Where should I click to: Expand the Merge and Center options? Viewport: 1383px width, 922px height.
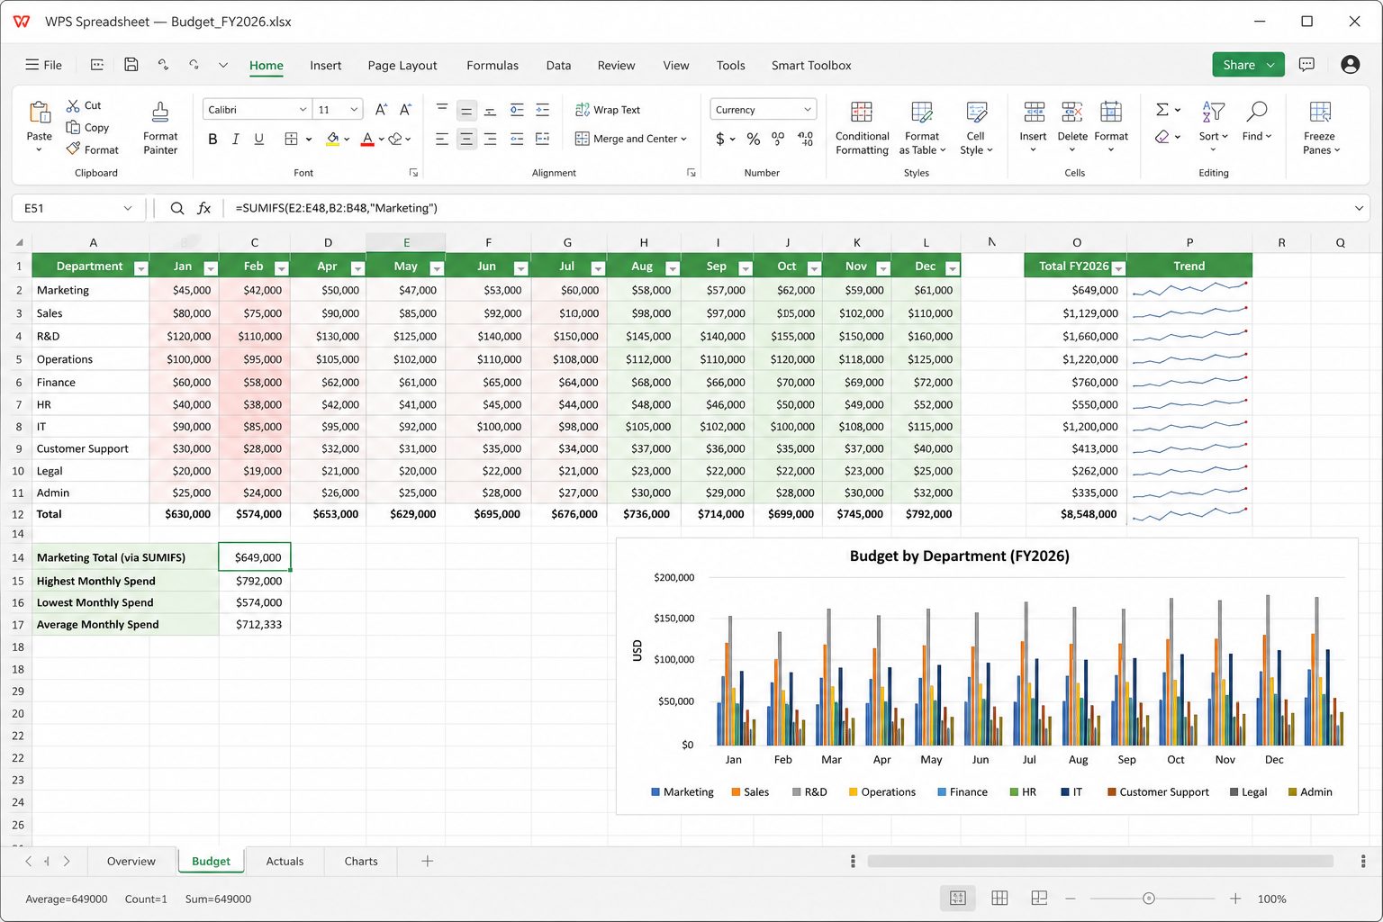(683, 139)
